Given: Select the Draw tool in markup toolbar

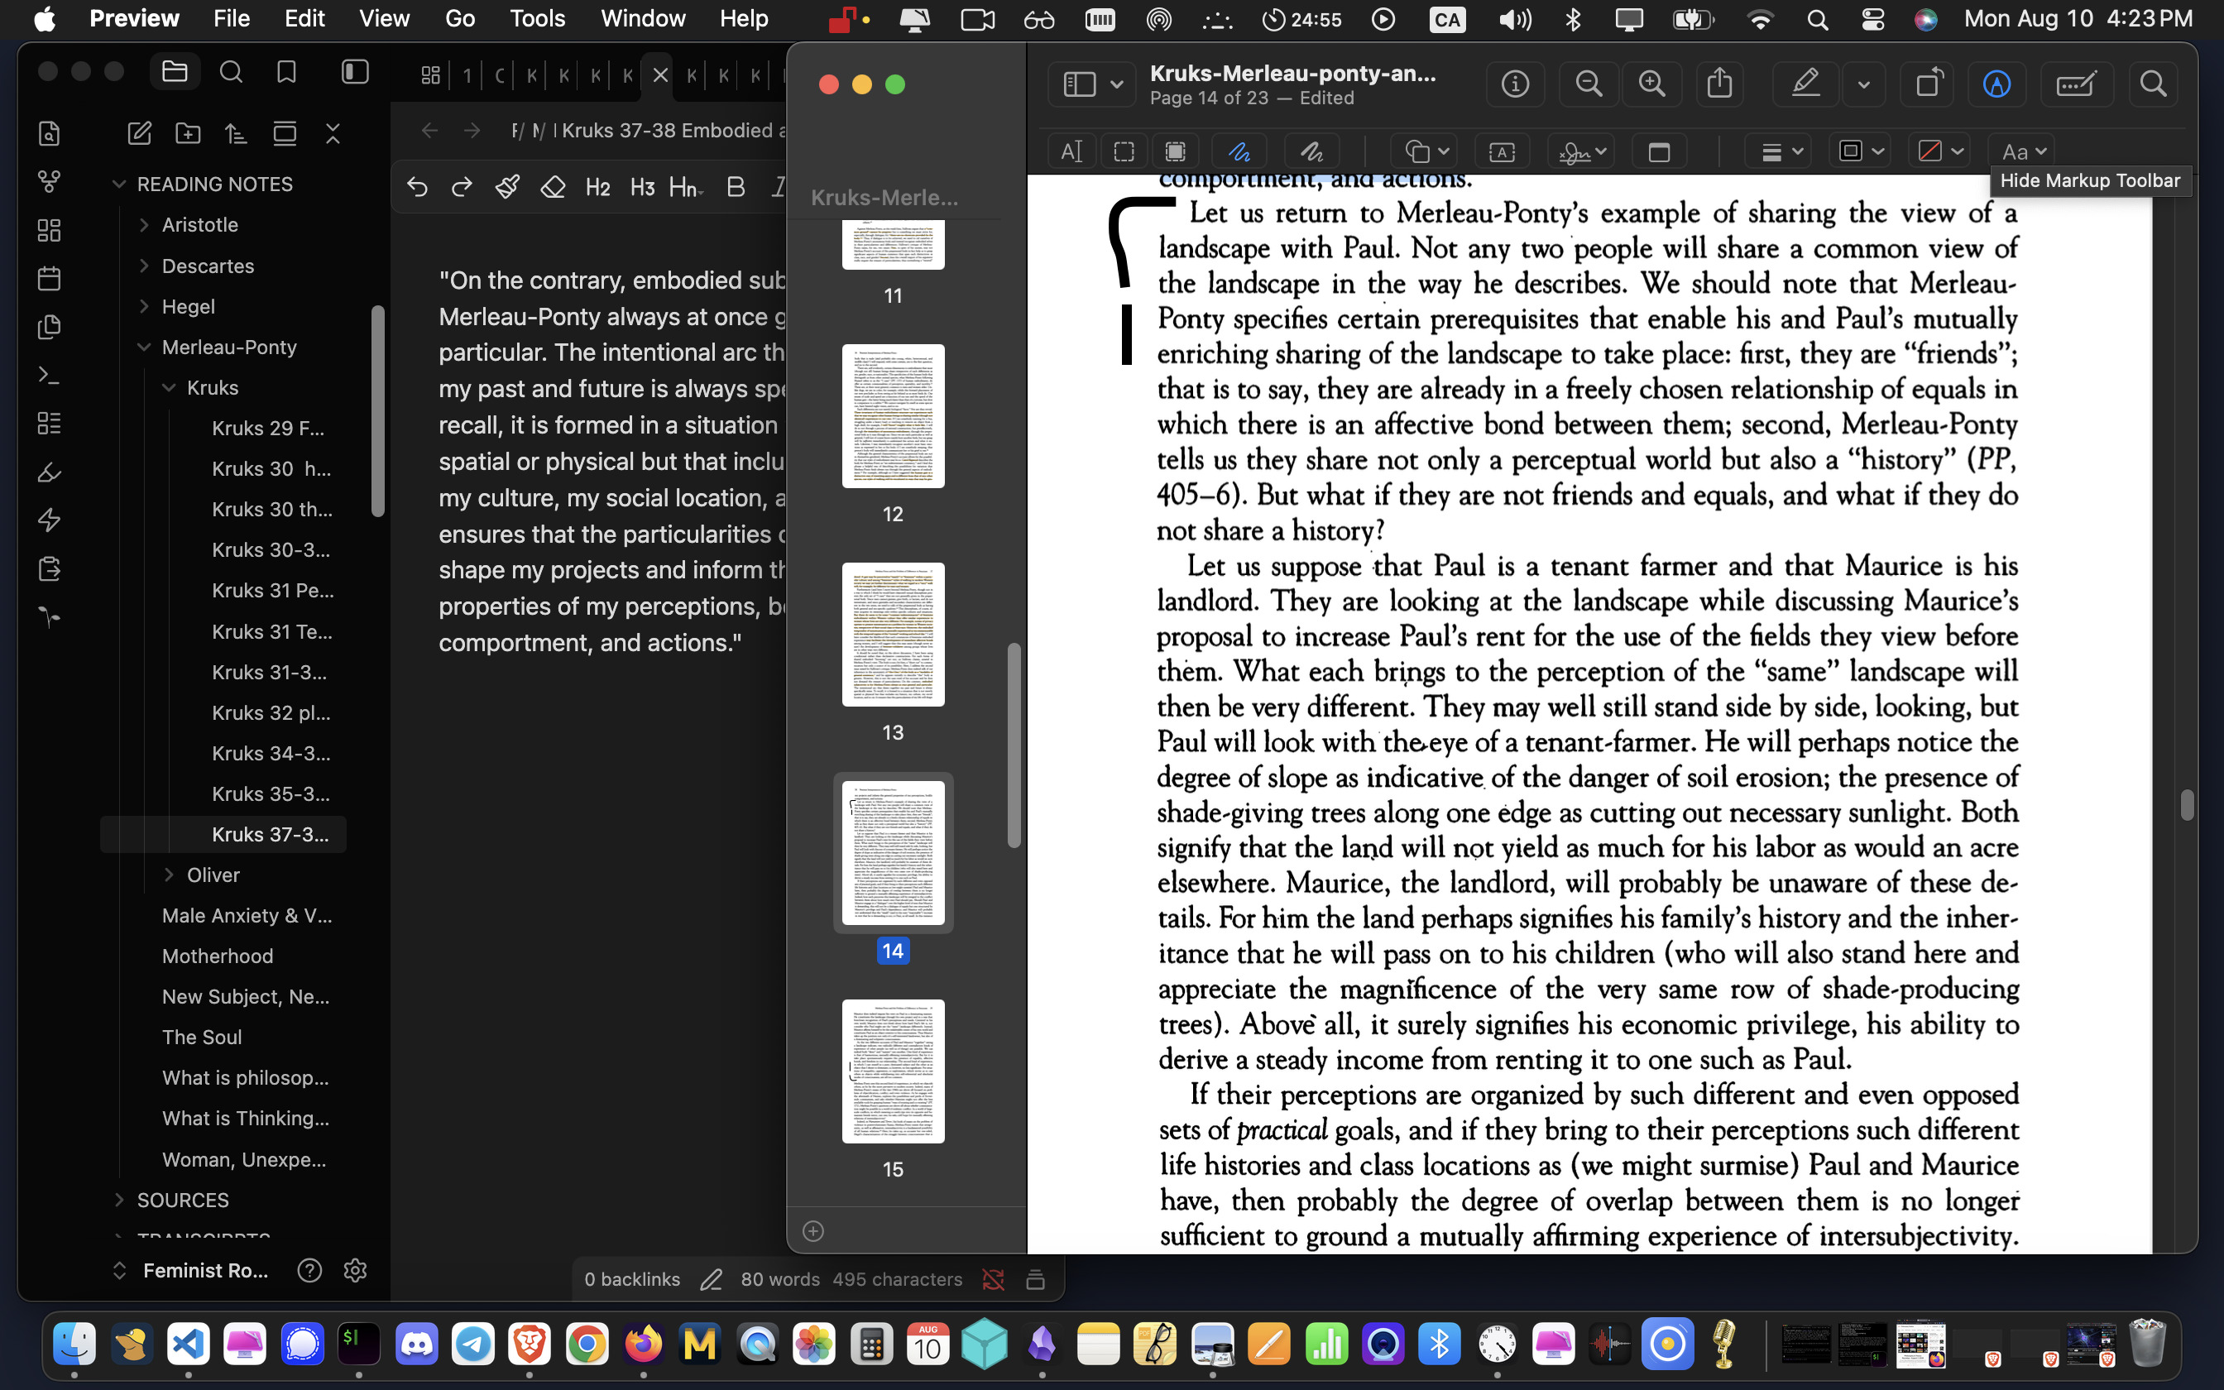Looking at the screenshot, I should (x=1311, y=151).
